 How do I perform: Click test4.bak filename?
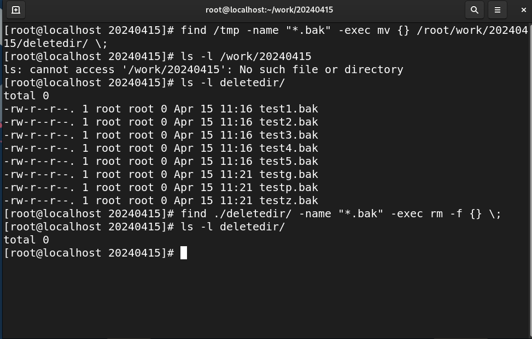[x=289, y=148]
